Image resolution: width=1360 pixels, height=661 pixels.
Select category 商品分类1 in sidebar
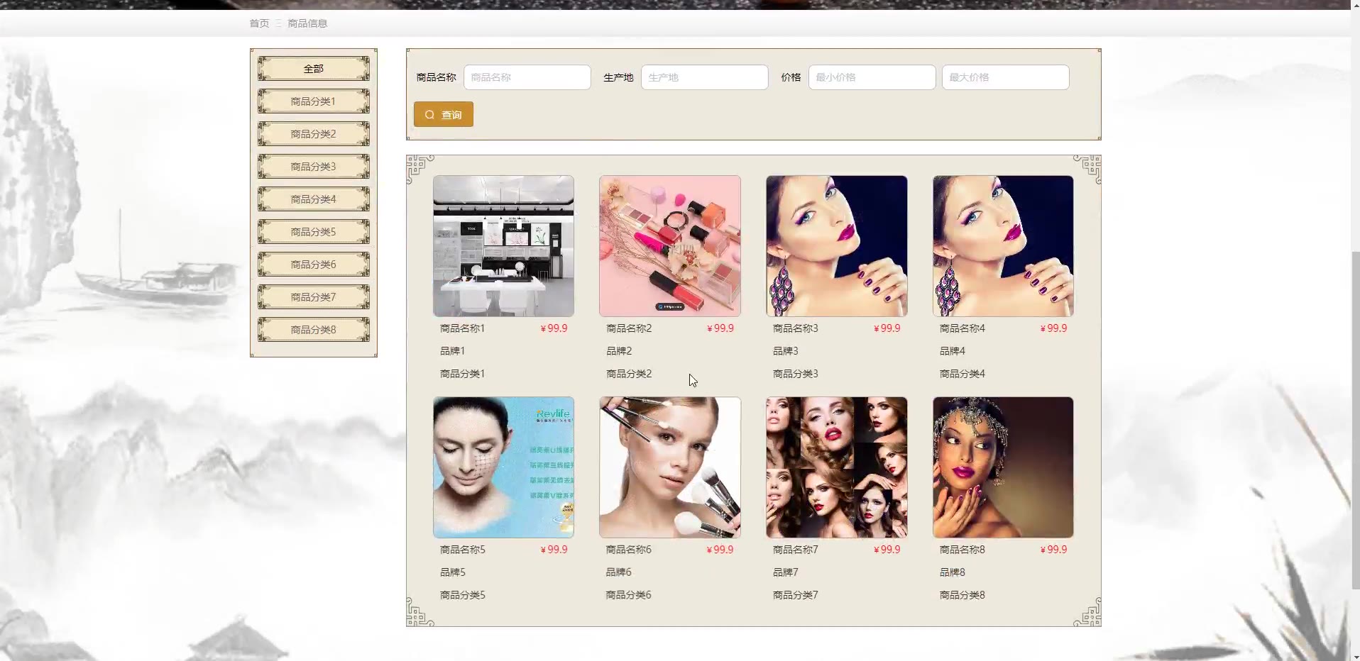[x=313, y=101]
